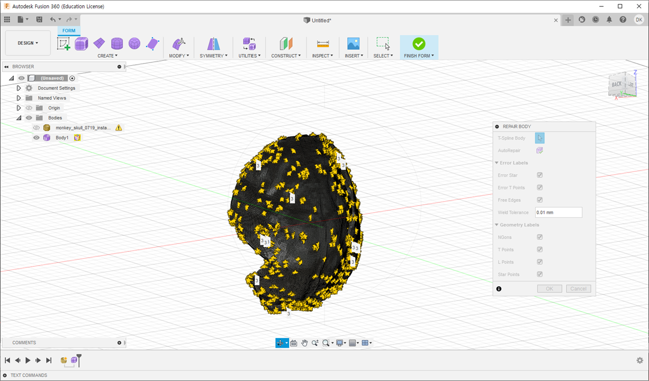
Task: Select the Cylinder form tool
Action: pyautogui.click(x=117, y=43)
